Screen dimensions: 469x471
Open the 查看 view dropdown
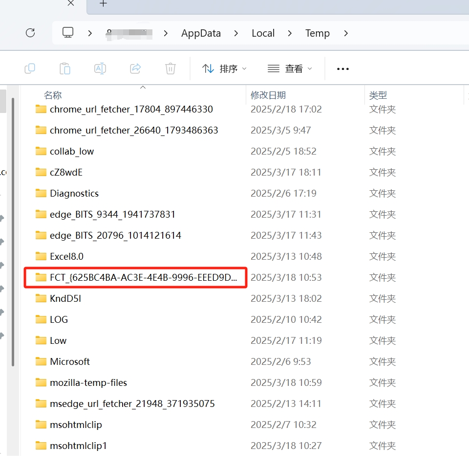click(290, 69)
